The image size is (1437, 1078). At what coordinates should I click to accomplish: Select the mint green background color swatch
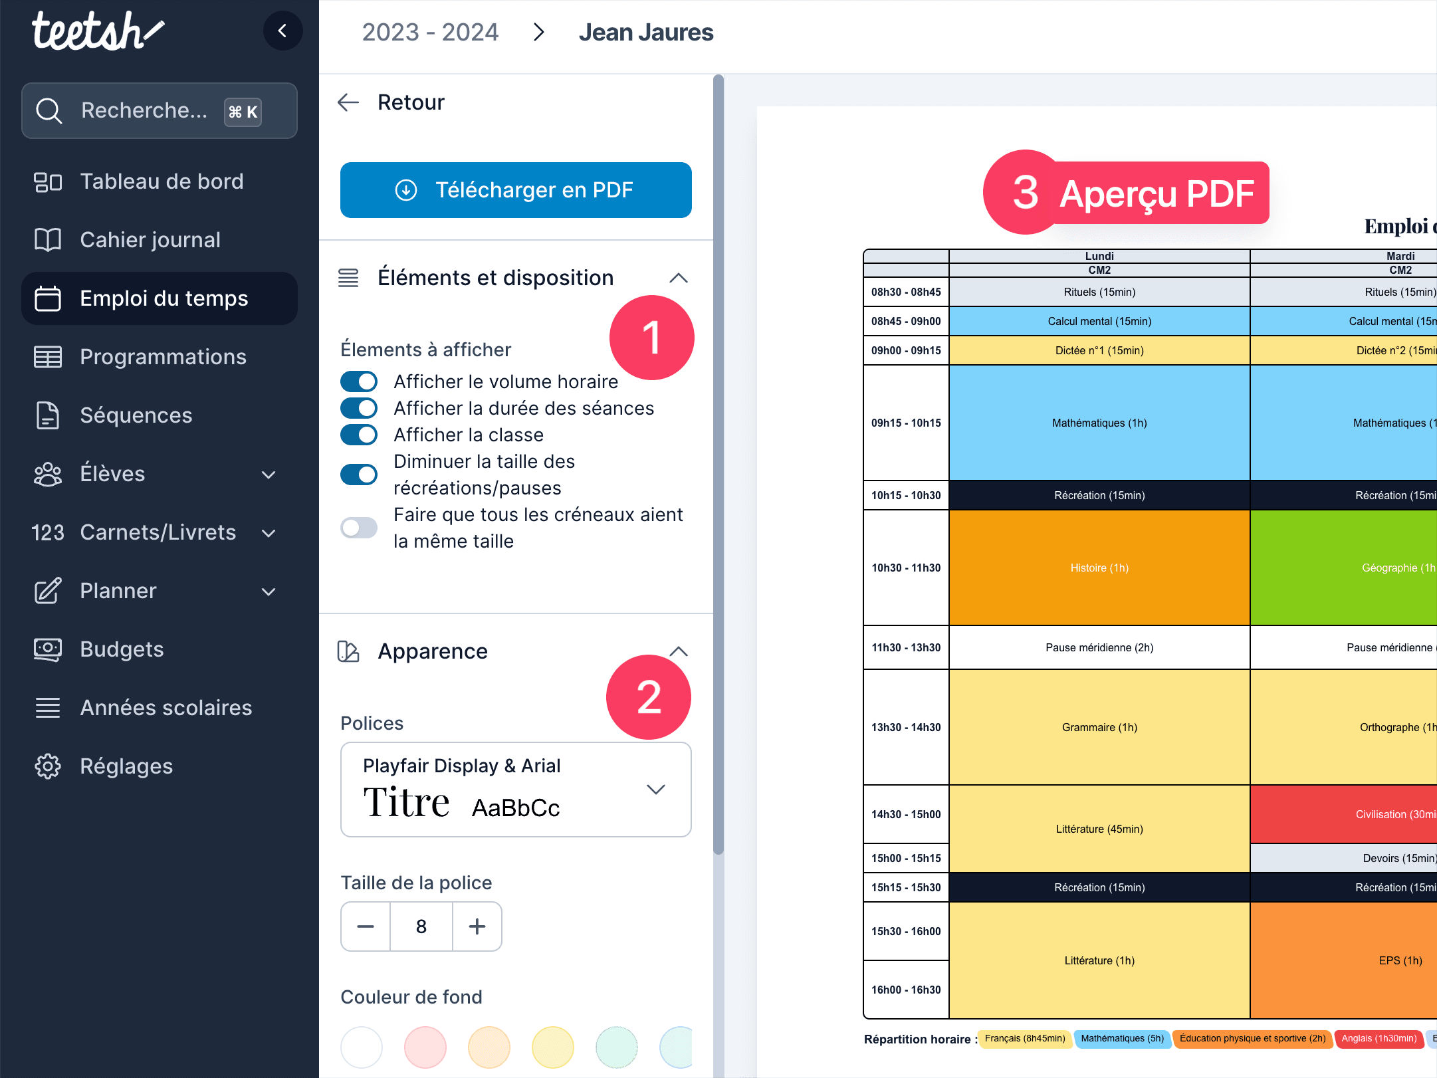[617, 1047]
